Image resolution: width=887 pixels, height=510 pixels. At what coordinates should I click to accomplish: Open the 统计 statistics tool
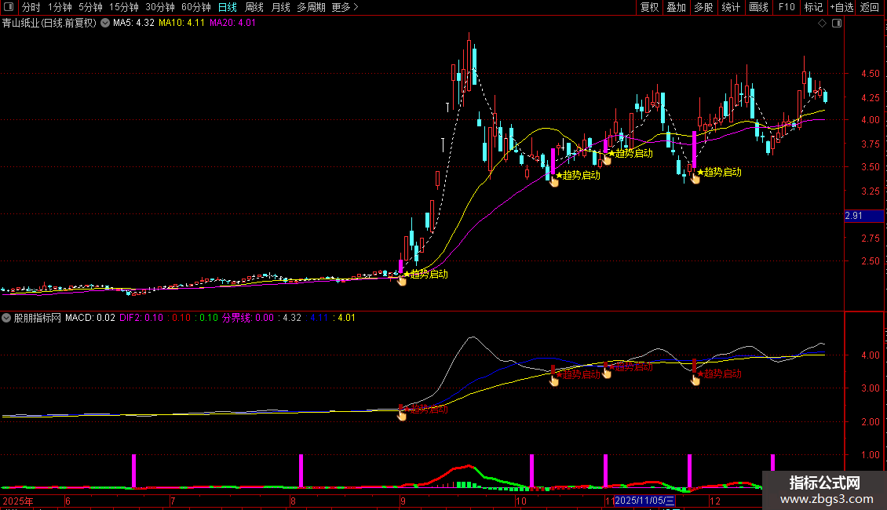(731, 7)
